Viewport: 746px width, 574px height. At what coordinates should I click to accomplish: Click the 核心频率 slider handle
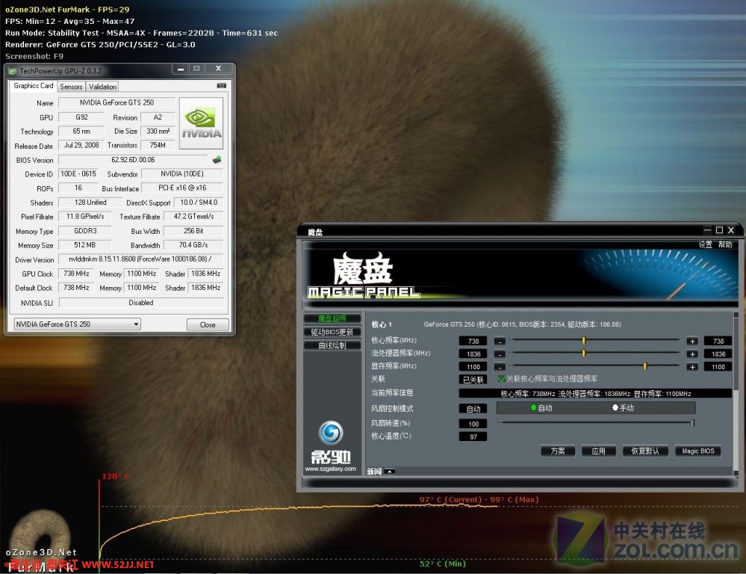click(584, 340)
